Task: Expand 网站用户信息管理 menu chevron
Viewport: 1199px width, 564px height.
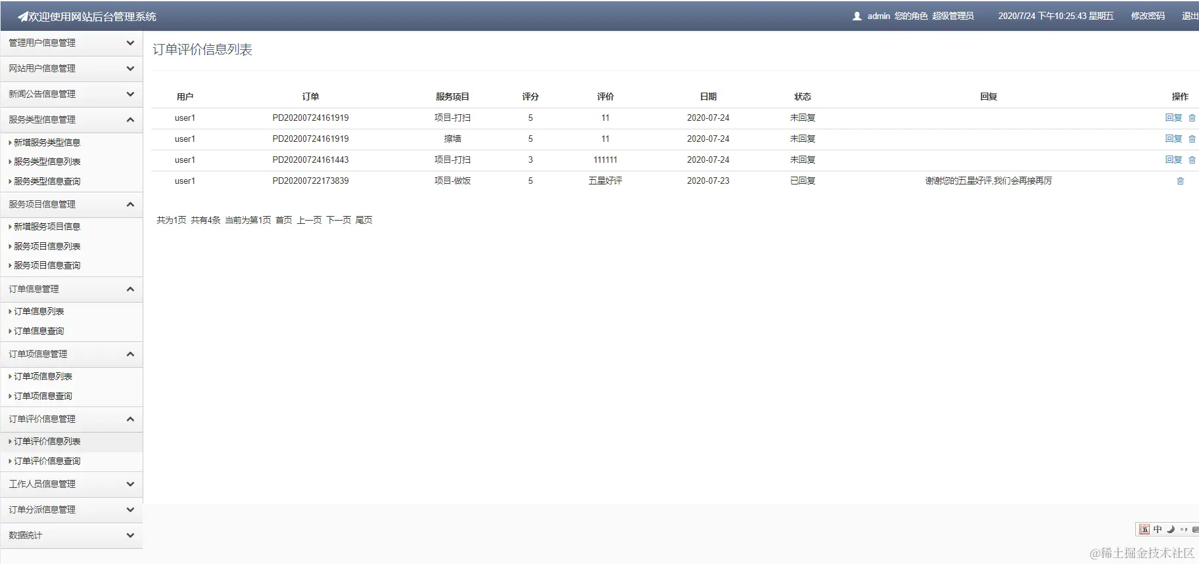Action: 130,68
